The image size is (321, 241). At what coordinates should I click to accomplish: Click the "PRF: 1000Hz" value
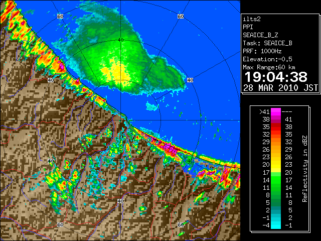[x=262, y=51]
